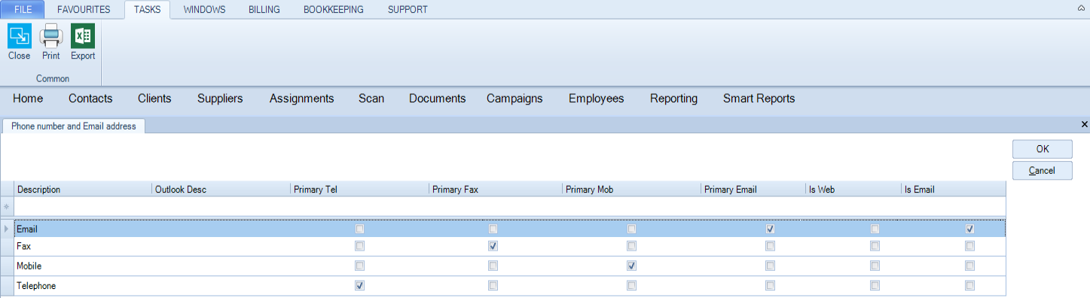Open Employees navigation item
The width and height of the screenshot is (1090, 298).
click(596, 99)
